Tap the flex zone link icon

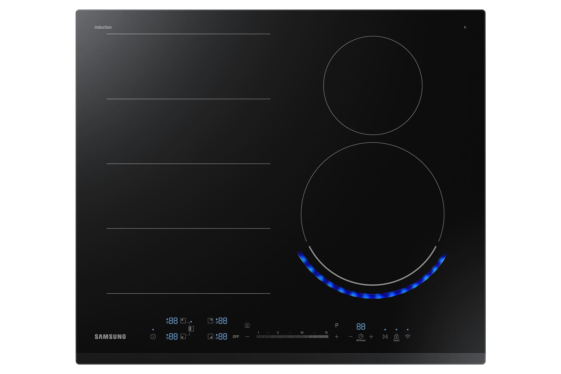(x=191, y=329)
